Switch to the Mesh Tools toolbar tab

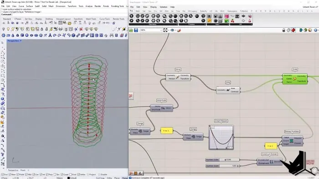point(91,19)
